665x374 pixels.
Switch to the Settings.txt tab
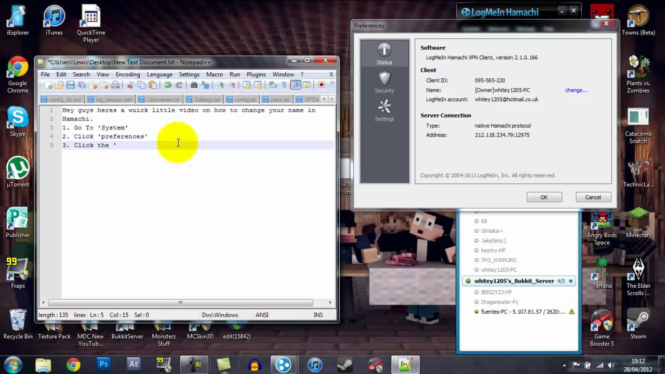point(203,99)
